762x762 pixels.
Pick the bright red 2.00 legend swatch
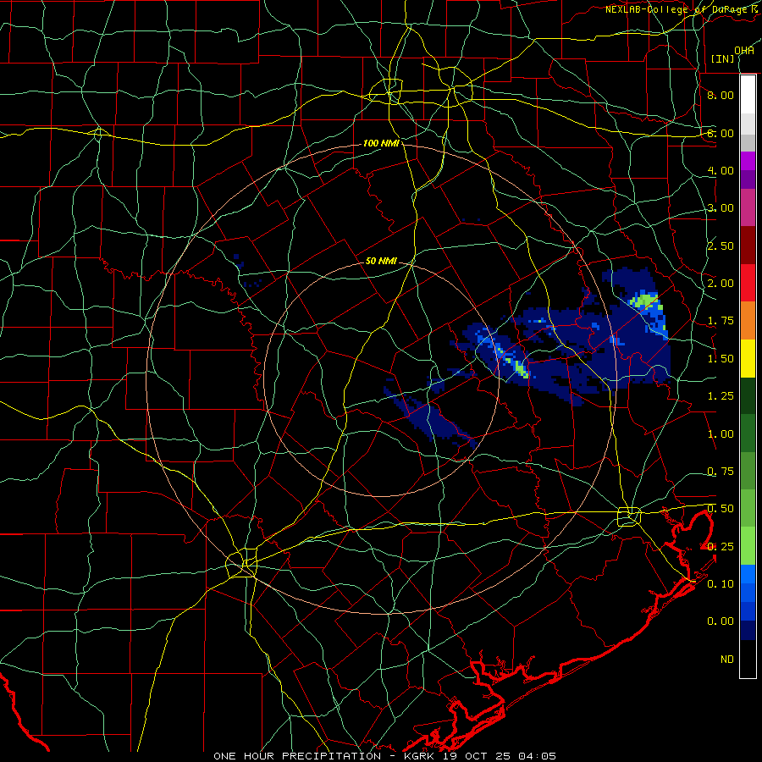pyautogui.click(x=748, y=283)
